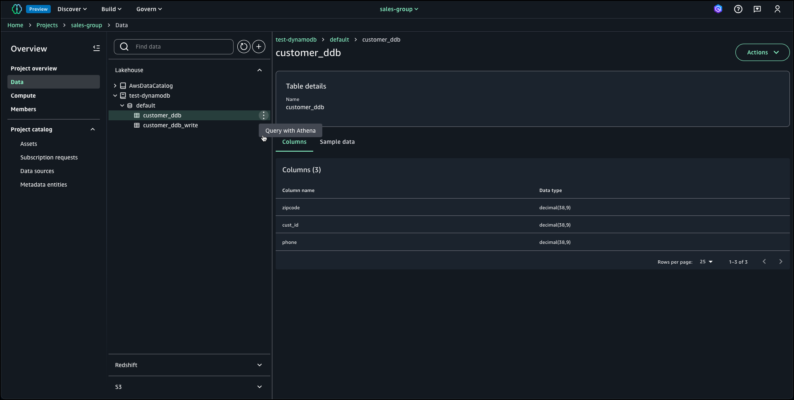Click the Data type table header
This screenshot has width=794, height=400.
point(551,190)
